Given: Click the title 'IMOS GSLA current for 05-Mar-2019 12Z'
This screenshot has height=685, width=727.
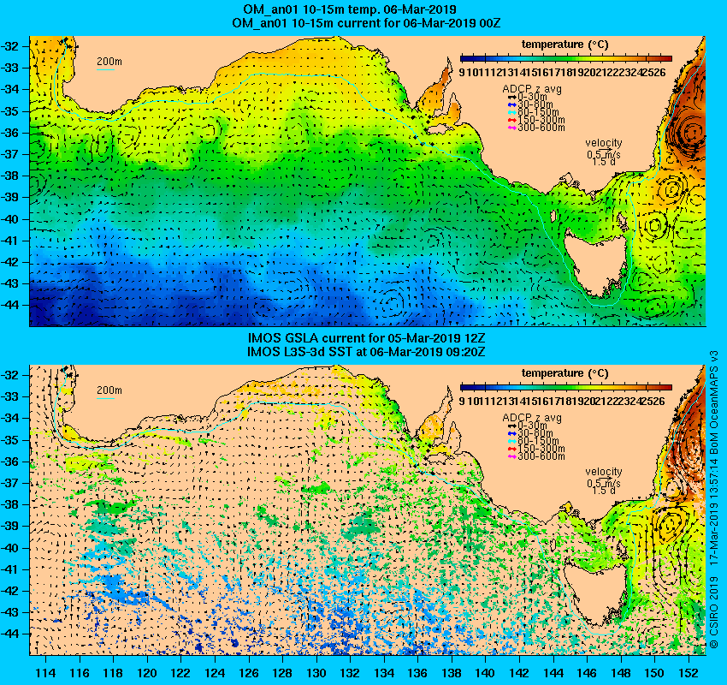Looking at the screenshot, I should pyautogui.click(x=366, y=338).
